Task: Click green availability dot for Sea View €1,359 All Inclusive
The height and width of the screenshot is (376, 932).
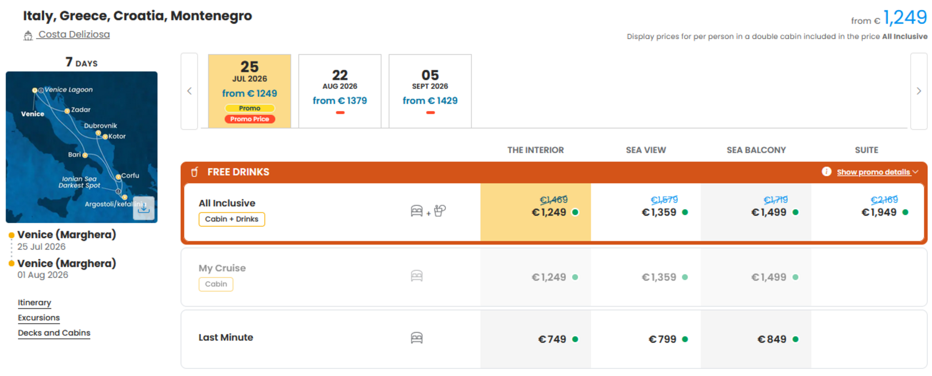Action: (685, 212)
